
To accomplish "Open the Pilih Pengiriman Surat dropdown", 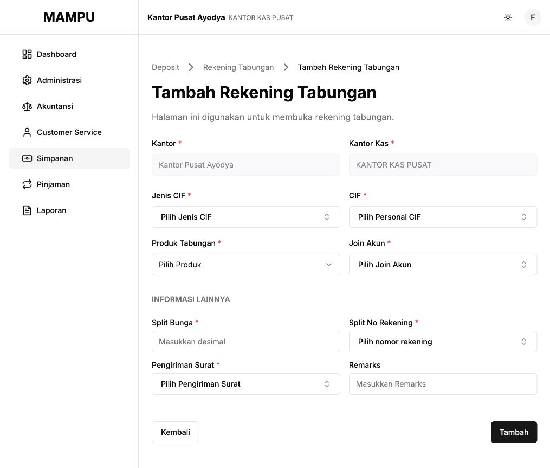I will 246,384.
